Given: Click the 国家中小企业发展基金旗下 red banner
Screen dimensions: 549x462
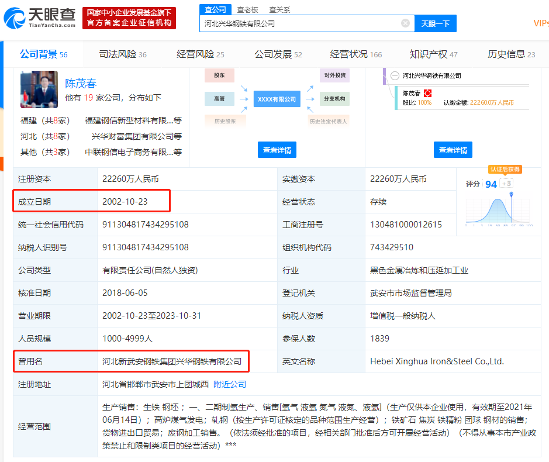Looking at the screenshot, I should point(129,18).
